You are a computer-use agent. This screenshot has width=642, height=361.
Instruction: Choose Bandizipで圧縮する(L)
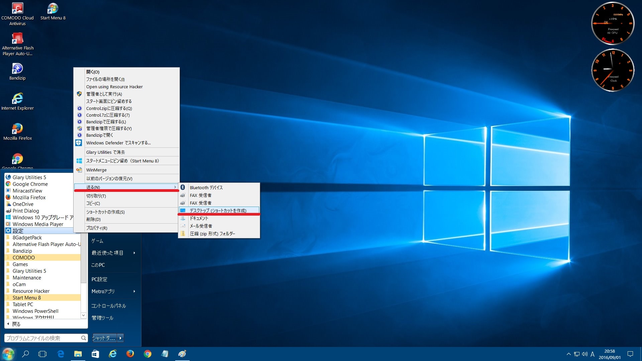point(126,122)
